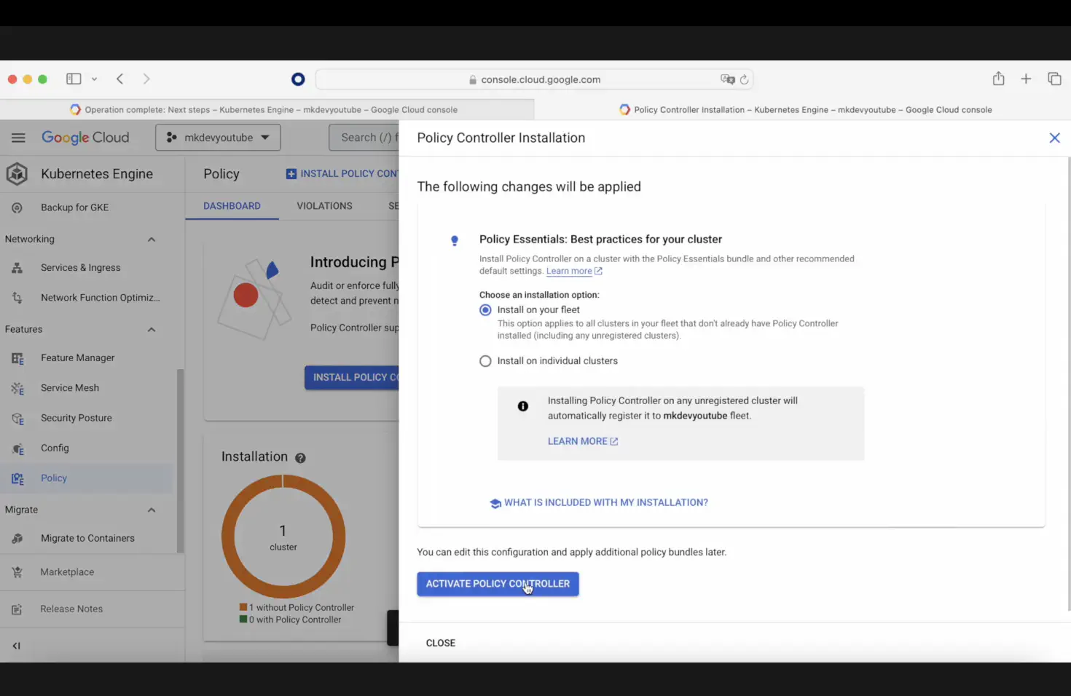Image resolution: width=1071 pixels, height=696 pixels.
Task: Go back with Safari's back arrow
Action: (x=120, y=79)
